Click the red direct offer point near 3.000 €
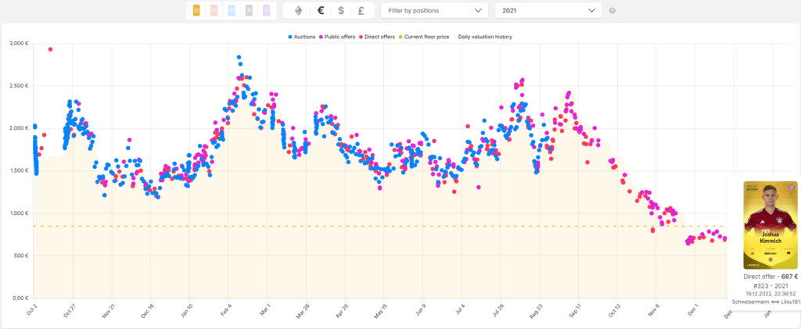This screenshot has width=801, height=329. tap(50, 49)
